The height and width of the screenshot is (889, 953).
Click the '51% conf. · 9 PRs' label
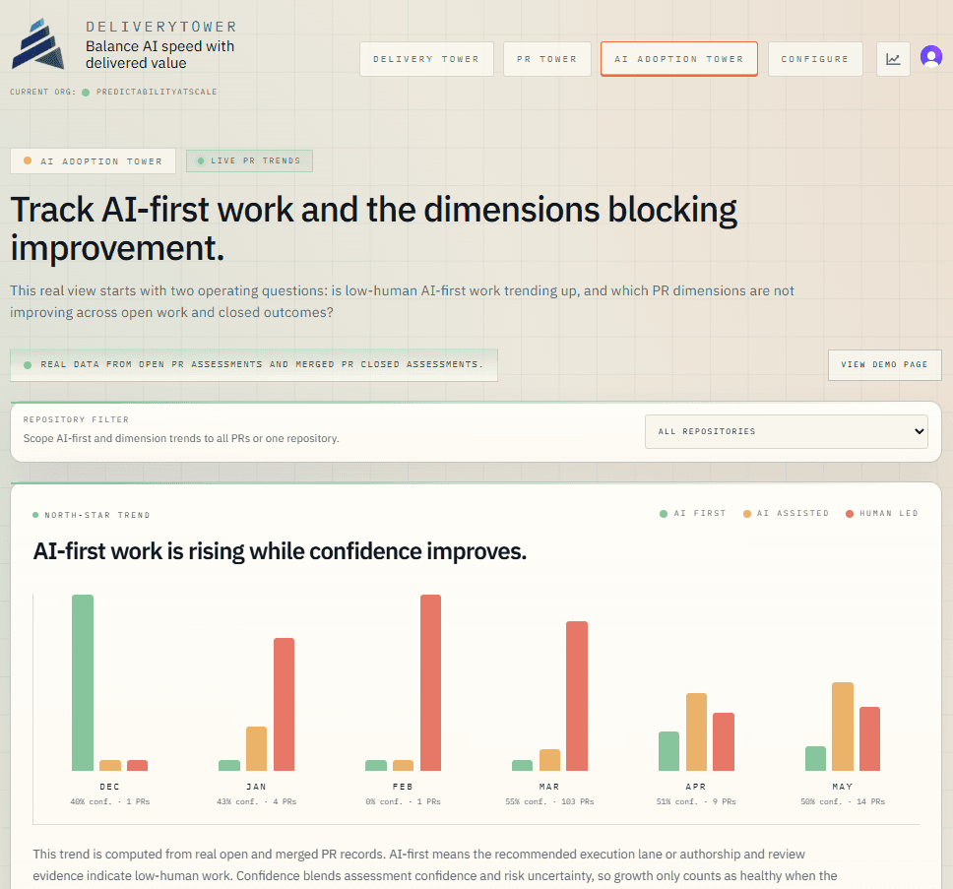pos(696,801)
